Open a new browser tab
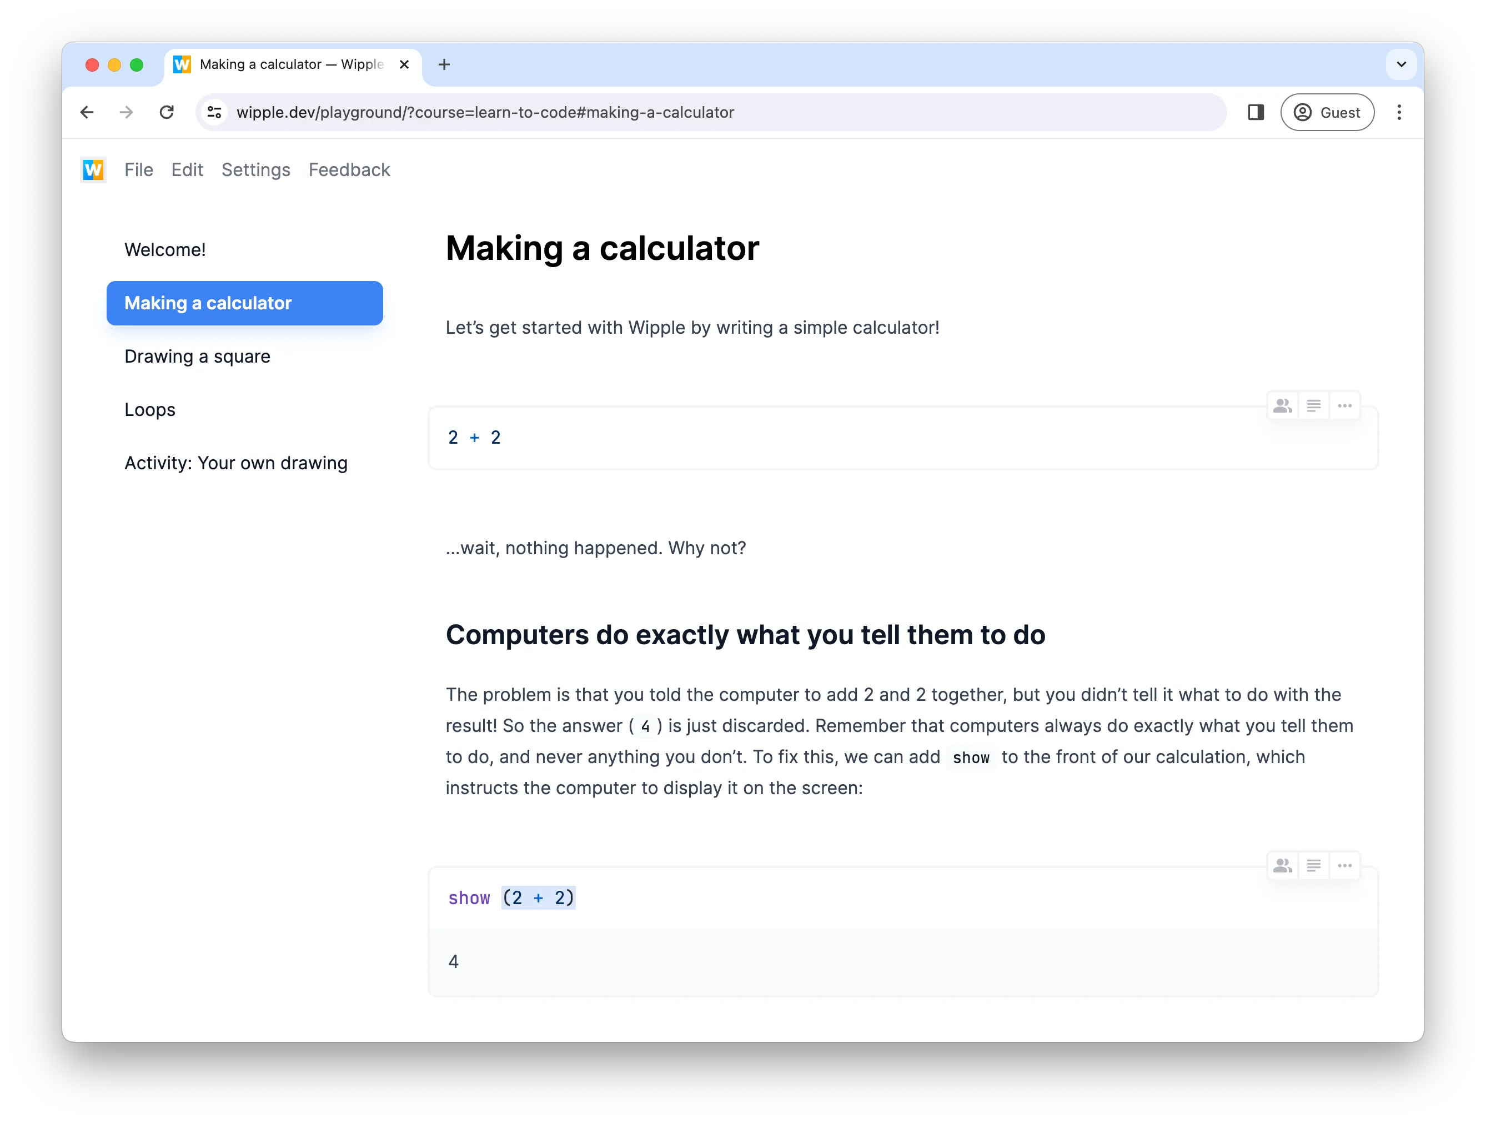This screenshot has height=1124, width=1486. pyautogui.click(x=444, y=64)
